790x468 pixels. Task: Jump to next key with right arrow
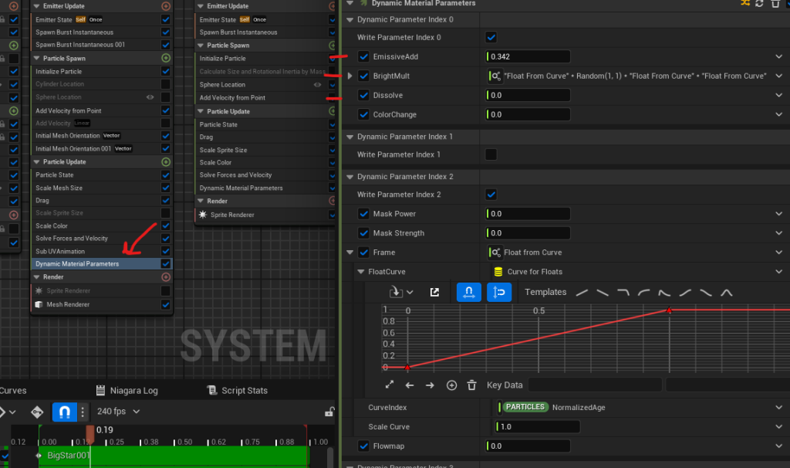430,385
